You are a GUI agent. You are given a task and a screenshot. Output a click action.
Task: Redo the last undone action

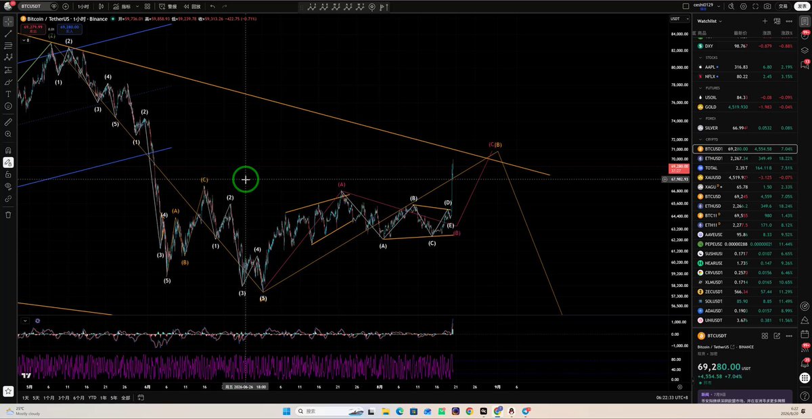pyautogui.click(x=225, y=6)
